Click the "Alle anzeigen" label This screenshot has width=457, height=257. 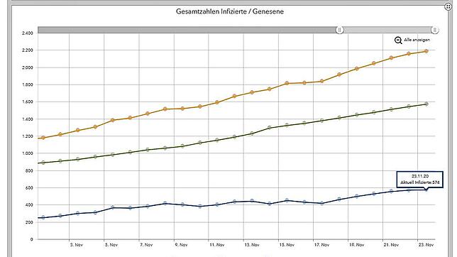tap(417, 40)
